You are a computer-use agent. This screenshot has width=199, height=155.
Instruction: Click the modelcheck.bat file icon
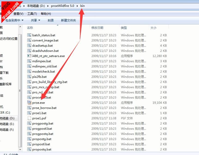(29, 71)
